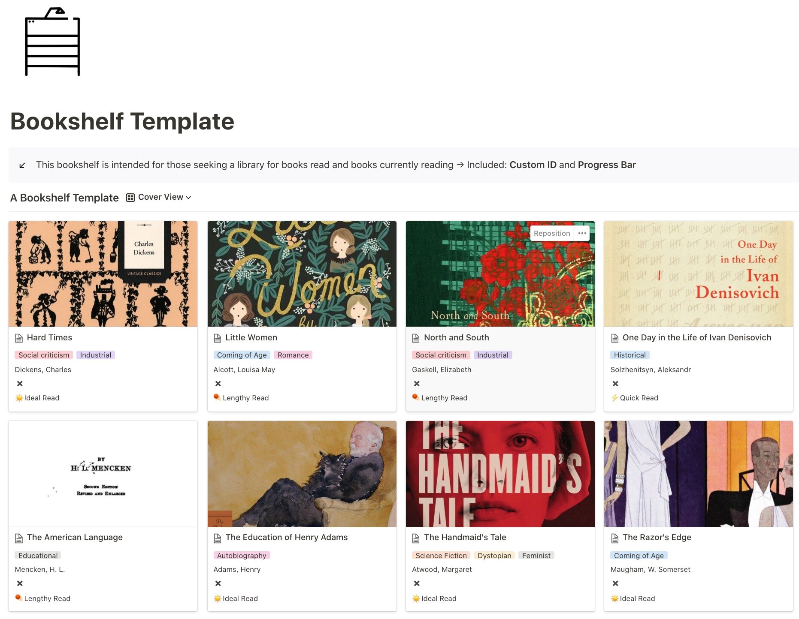Click page icon beside One Day in the Life
799x619 pixels.
[615, 338]
